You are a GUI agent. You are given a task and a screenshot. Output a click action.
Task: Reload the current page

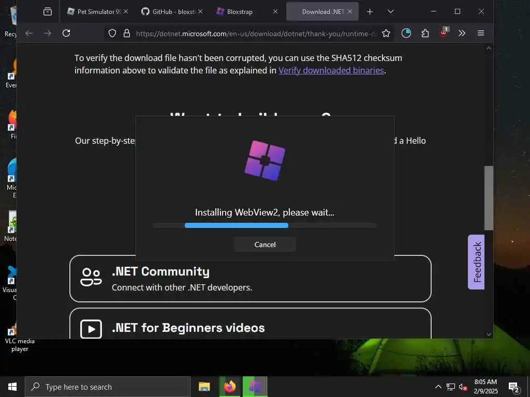66,33
